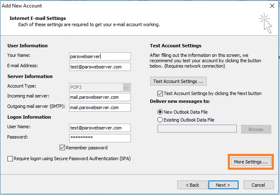Click the Test Account Settings button
This screenshot has width=280, height=195.
(178, 81)
